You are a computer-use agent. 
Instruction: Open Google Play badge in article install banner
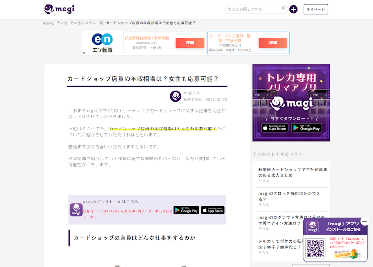point(186,210)
